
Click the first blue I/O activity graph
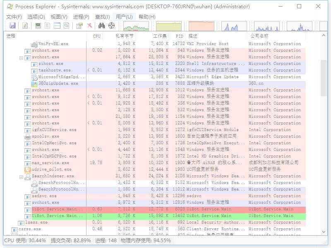[234, 26]
